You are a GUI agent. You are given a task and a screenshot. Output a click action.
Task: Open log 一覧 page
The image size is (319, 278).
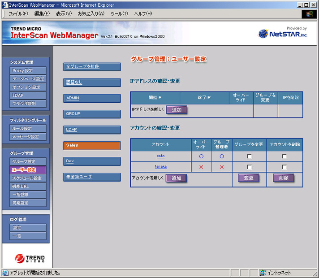coord(28,236)
